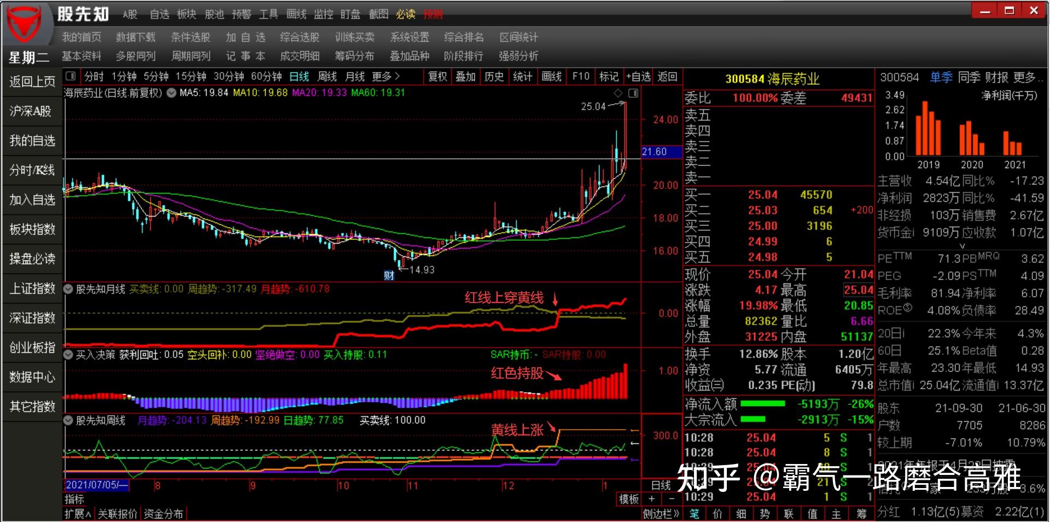Select the 单季 financial view tab
This screenshot has height=522, width=1050.
tap(941, 77)
